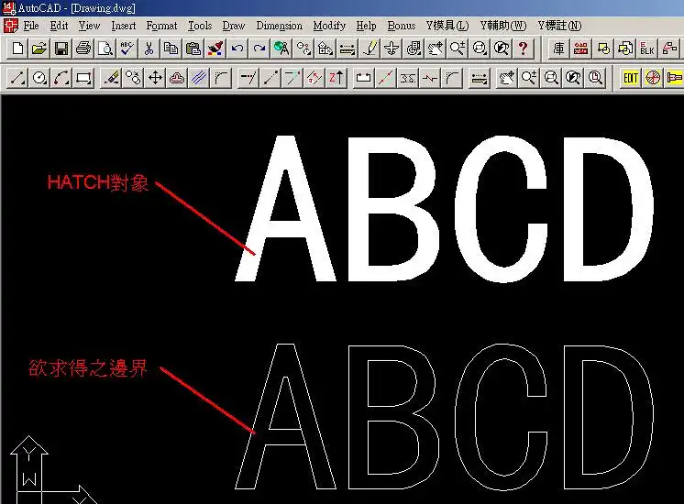Click the E BLK block edit icon
Screen dimensions: 684x504
click(x=647, y=48)
